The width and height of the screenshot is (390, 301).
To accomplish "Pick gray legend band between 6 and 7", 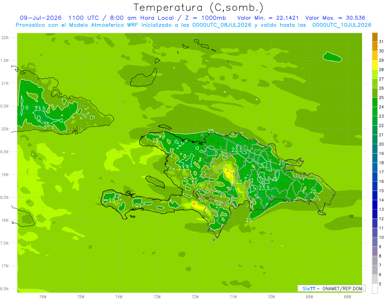I will coord(375,270).
